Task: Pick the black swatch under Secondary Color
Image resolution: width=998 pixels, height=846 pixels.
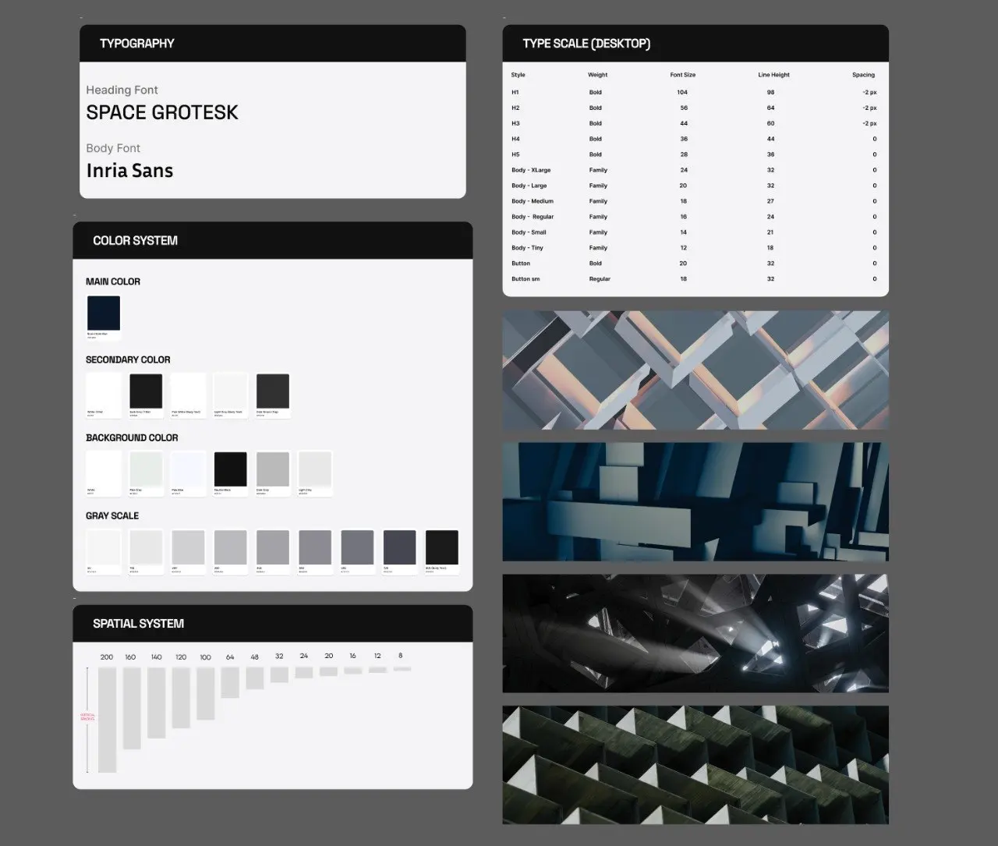Action: [146, 391]
